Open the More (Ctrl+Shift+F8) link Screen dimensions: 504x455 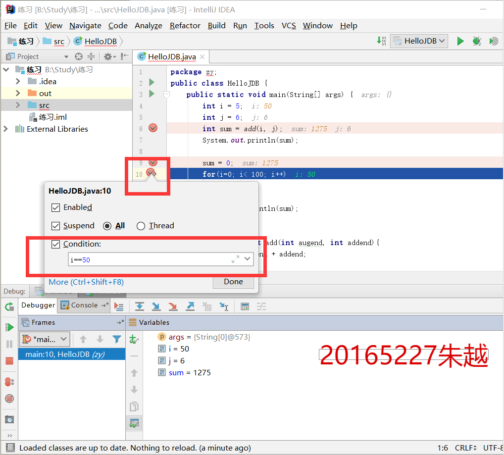pos(86,282)
